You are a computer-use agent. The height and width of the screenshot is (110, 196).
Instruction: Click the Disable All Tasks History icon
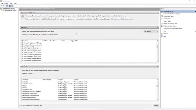click(x=162, y=26)
